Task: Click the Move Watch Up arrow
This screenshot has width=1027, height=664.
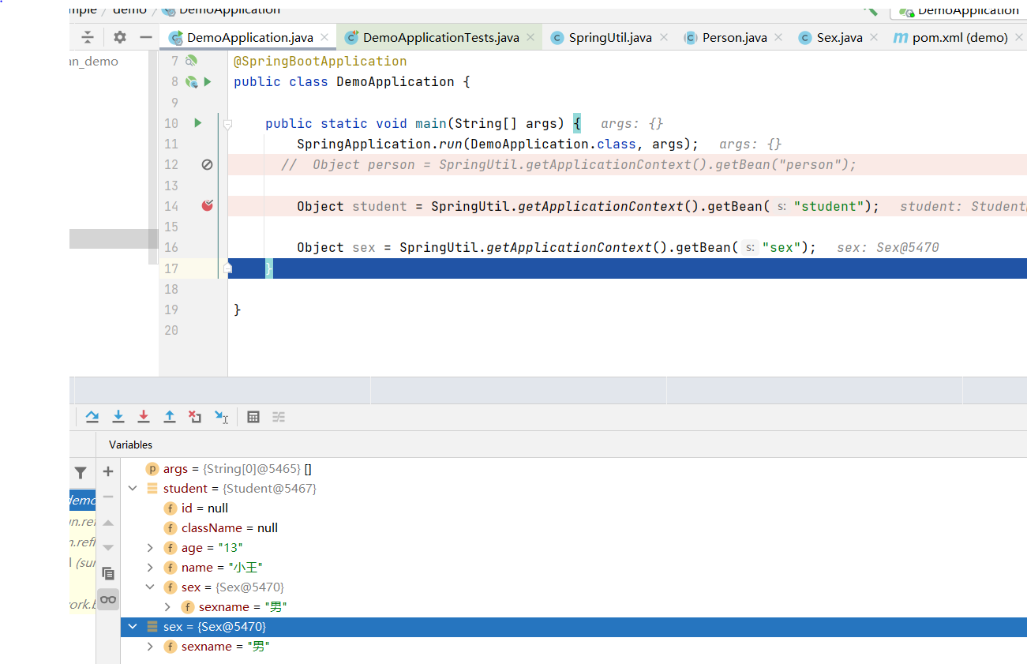Action: click(x=108, y=523)
